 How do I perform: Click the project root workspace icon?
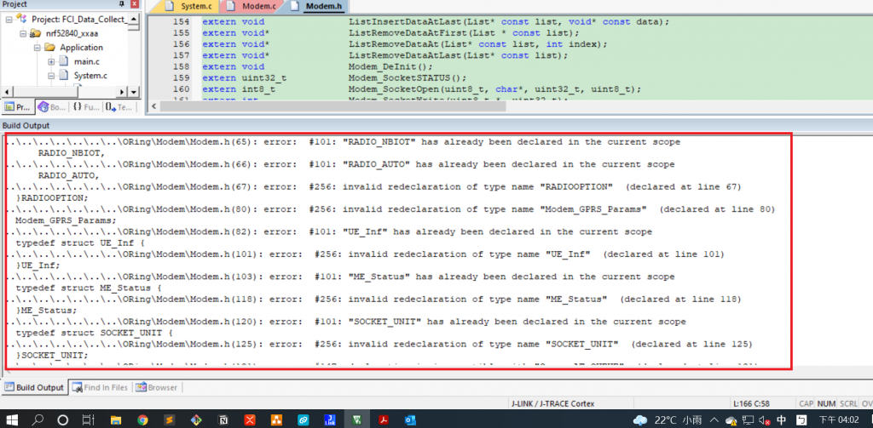point(21,19)
